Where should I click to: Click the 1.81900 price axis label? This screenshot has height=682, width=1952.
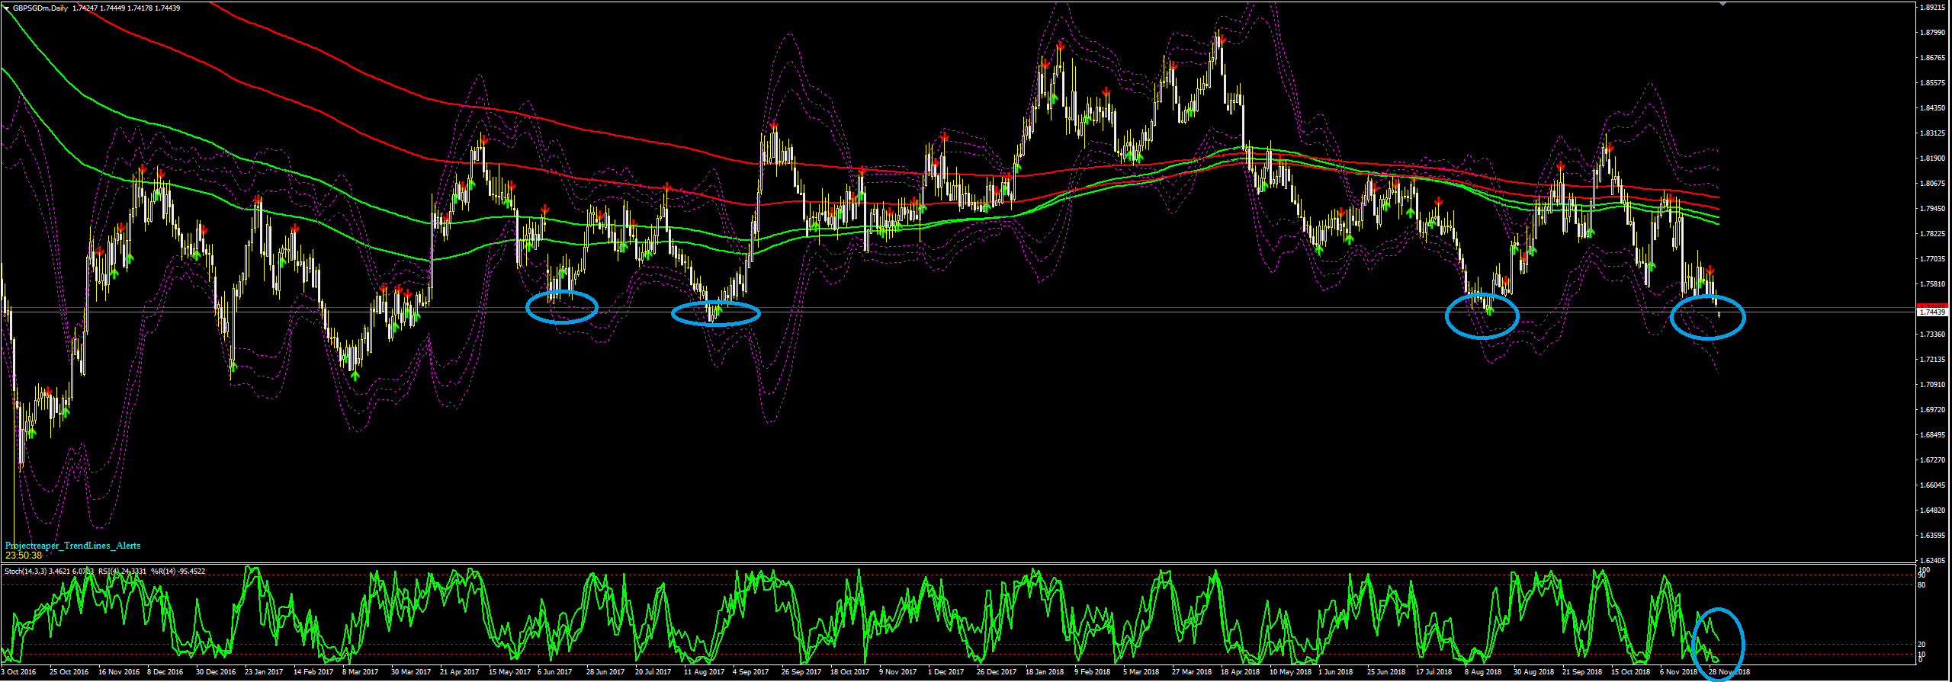(x=1931, y=158)
